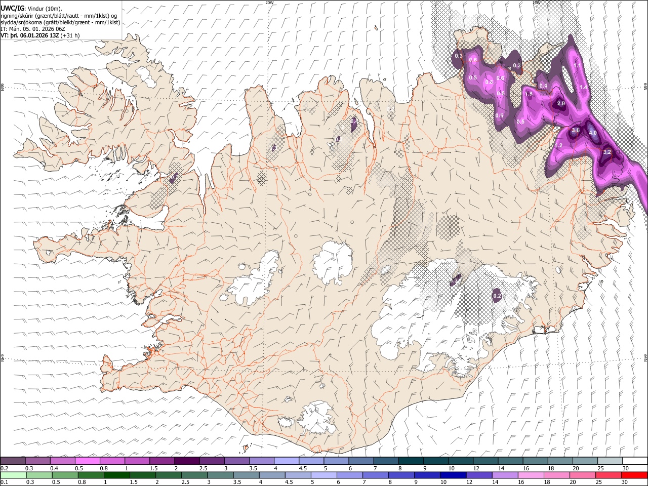Click the 4.0 precipitation maximum label
Viewport: 648px width, 486px height.
coord(593,133)
